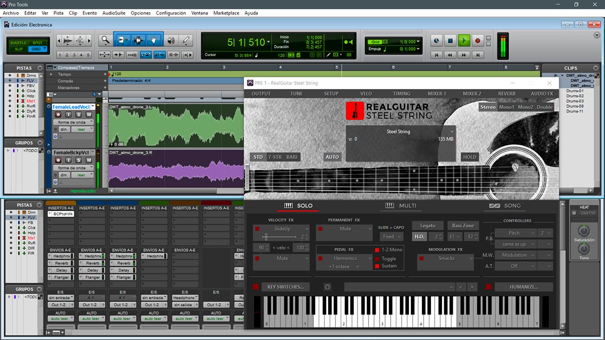Select the Scrubber speaker tool
Image resolution: width=605 pixels, height=340 pixels.
[x=171, y=40]
